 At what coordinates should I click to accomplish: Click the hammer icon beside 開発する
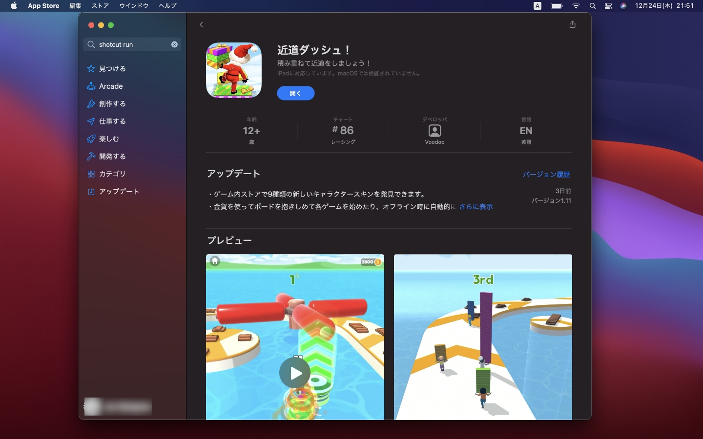tap(91, 157)
